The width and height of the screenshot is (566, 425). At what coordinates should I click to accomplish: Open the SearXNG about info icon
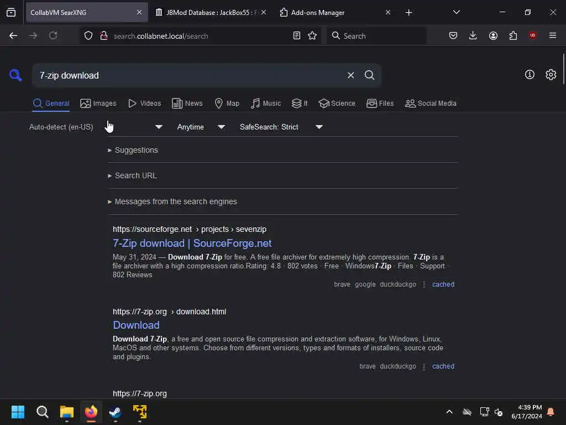pyautogui.click(x=530, y=75)
